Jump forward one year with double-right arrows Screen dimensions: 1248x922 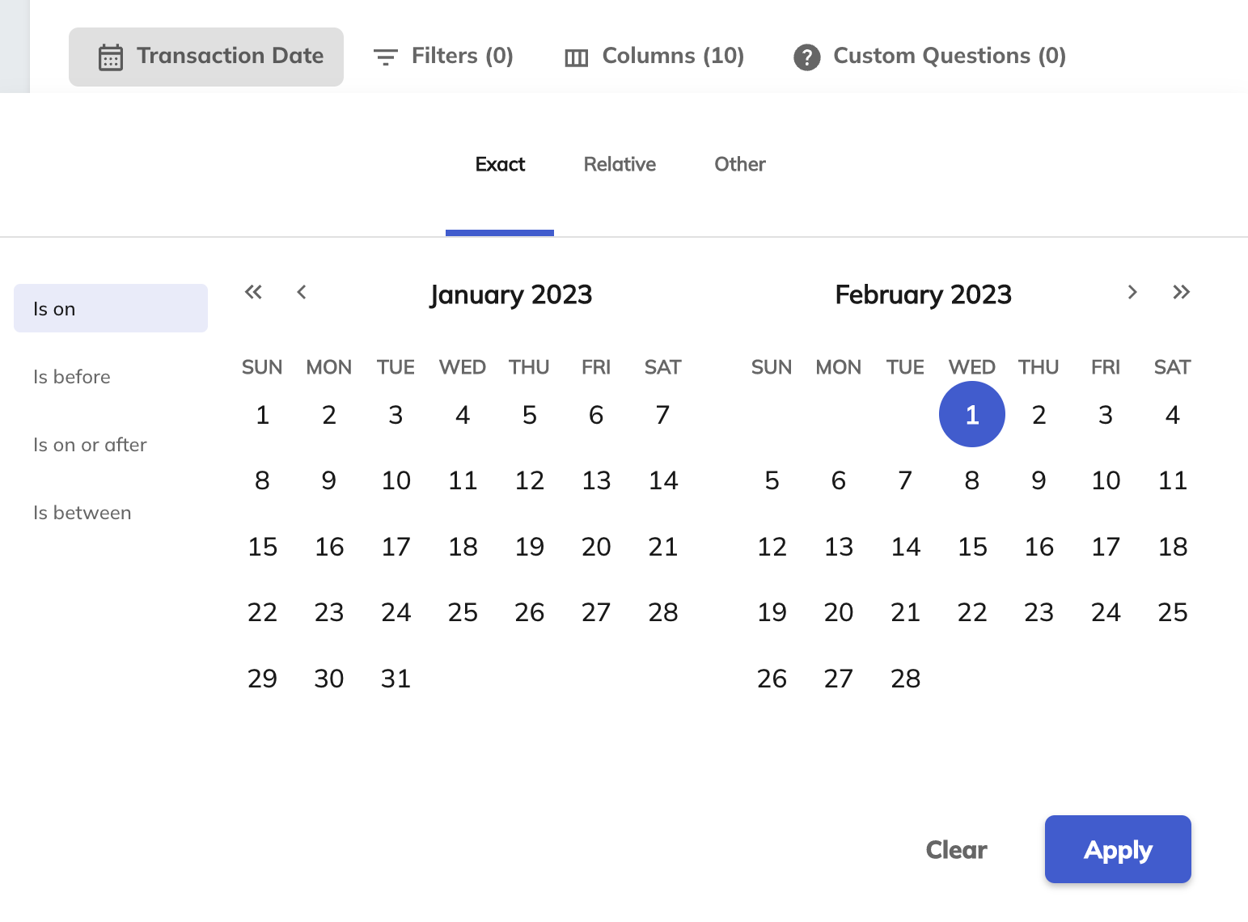pos(1181,292)
